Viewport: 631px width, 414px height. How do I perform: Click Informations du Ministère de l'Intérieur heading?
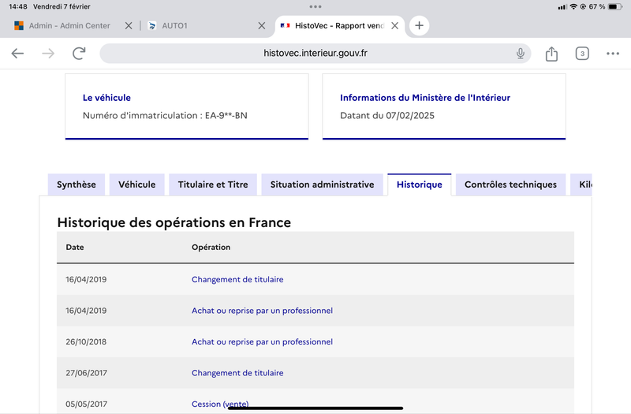point(425,98)
